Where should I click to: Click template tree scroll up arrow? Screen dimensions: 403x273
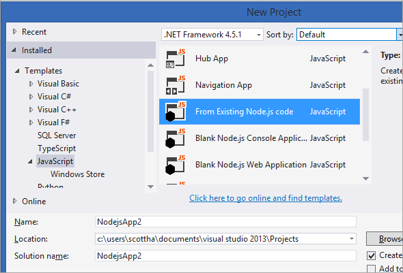tap(150, 65)
